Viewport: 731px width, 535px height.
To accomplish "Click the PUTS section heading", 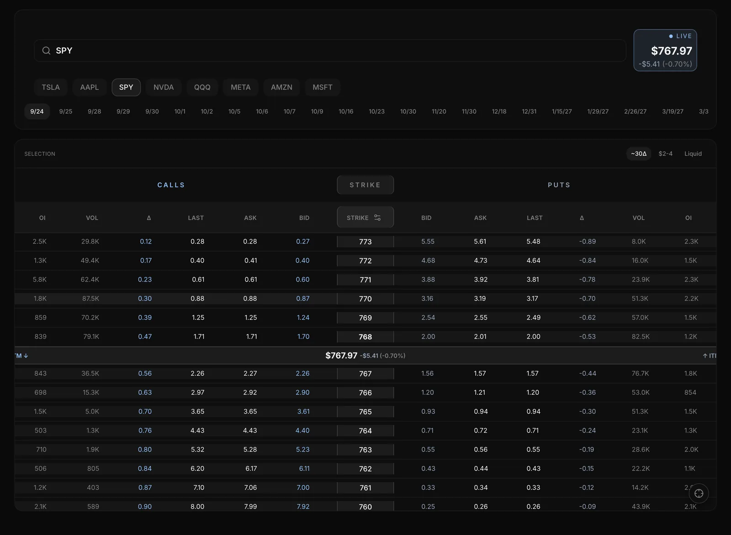I will click(559, 185).
